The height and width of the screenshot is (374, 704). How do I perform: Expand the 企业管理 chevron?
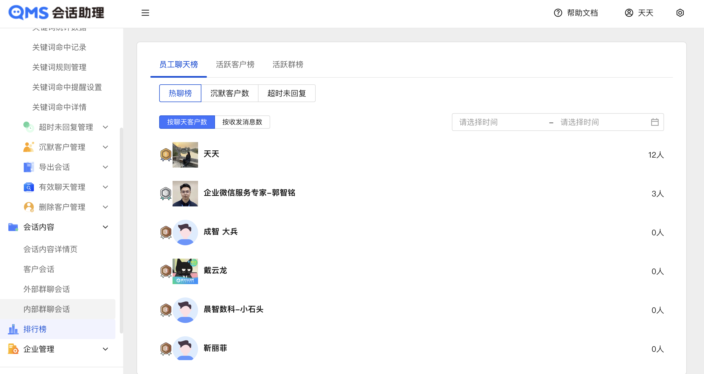105,349
